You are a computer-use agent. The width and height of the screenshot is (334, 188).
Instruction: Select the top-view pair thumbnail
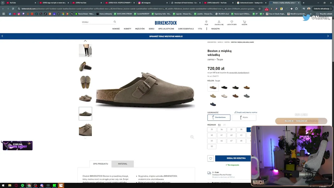point(85,82)
